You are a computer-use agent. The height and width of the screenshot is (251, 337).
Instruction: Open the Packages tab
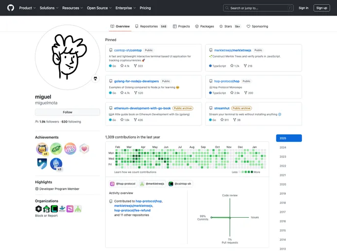click(205, 26)
